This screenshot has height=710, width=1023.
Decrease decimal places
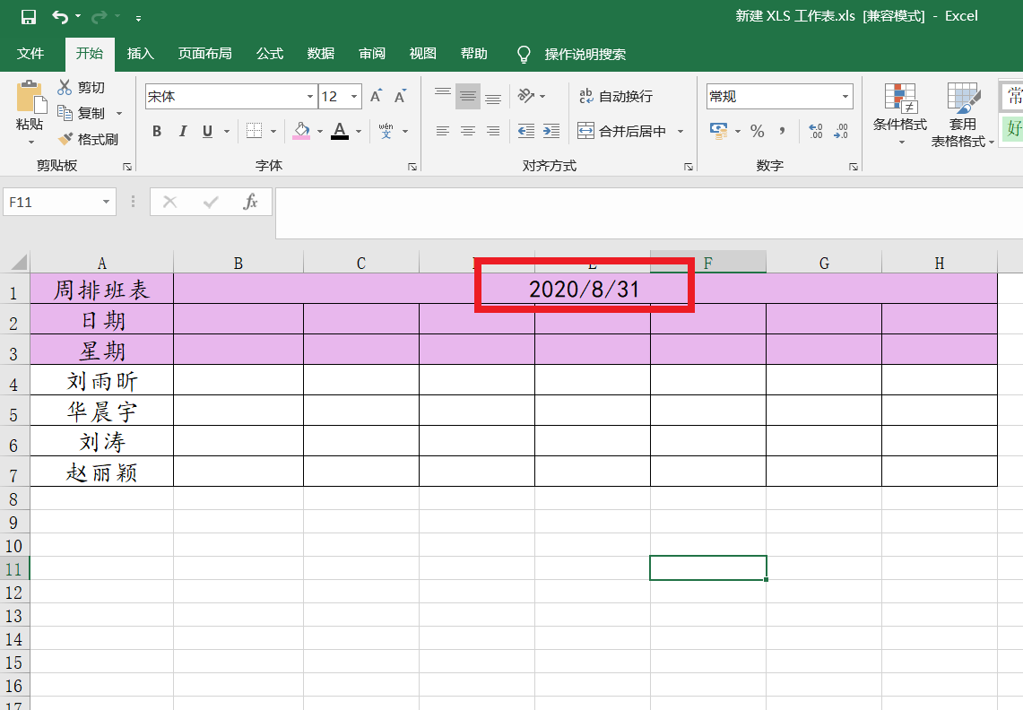point(841,131)
